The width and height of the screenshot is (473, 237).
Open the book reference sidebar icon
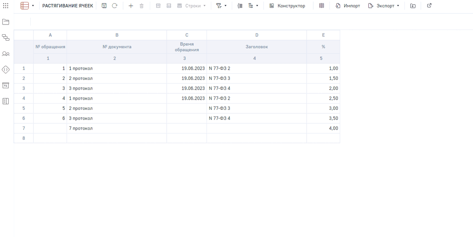6,101
